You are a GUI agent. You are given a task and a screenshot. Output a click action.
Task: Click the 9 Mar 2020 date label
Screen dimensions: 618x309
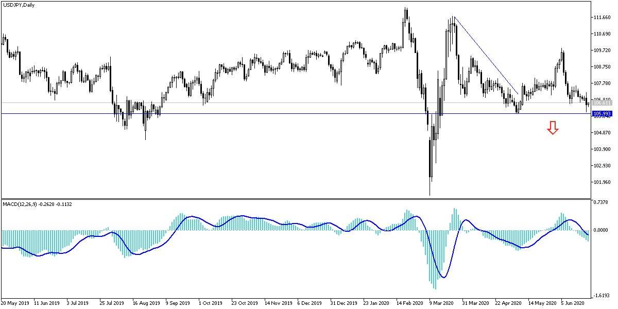pyautogui.click(x=441, y=303)
